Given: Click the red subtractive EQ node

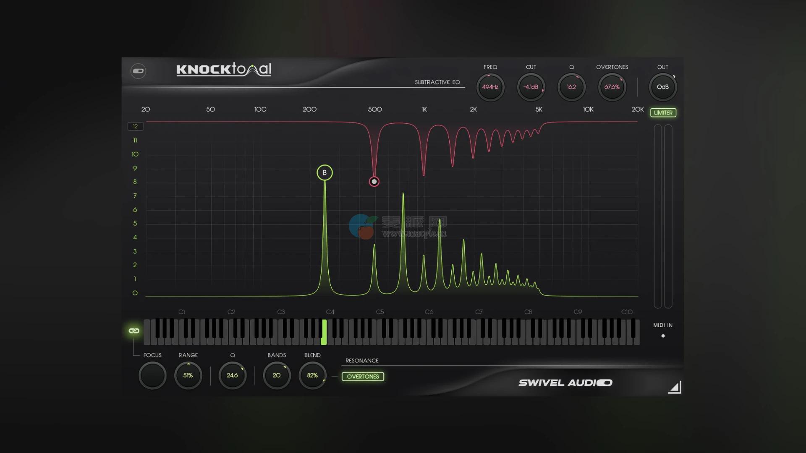Looking at the screenshot, I should coord(374,182).
